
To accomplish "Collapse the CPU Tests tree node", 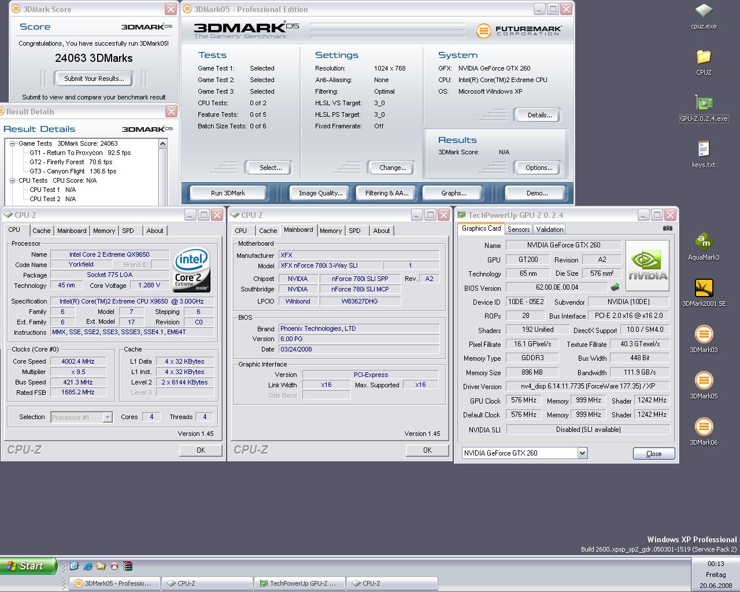I will point(12,180).
